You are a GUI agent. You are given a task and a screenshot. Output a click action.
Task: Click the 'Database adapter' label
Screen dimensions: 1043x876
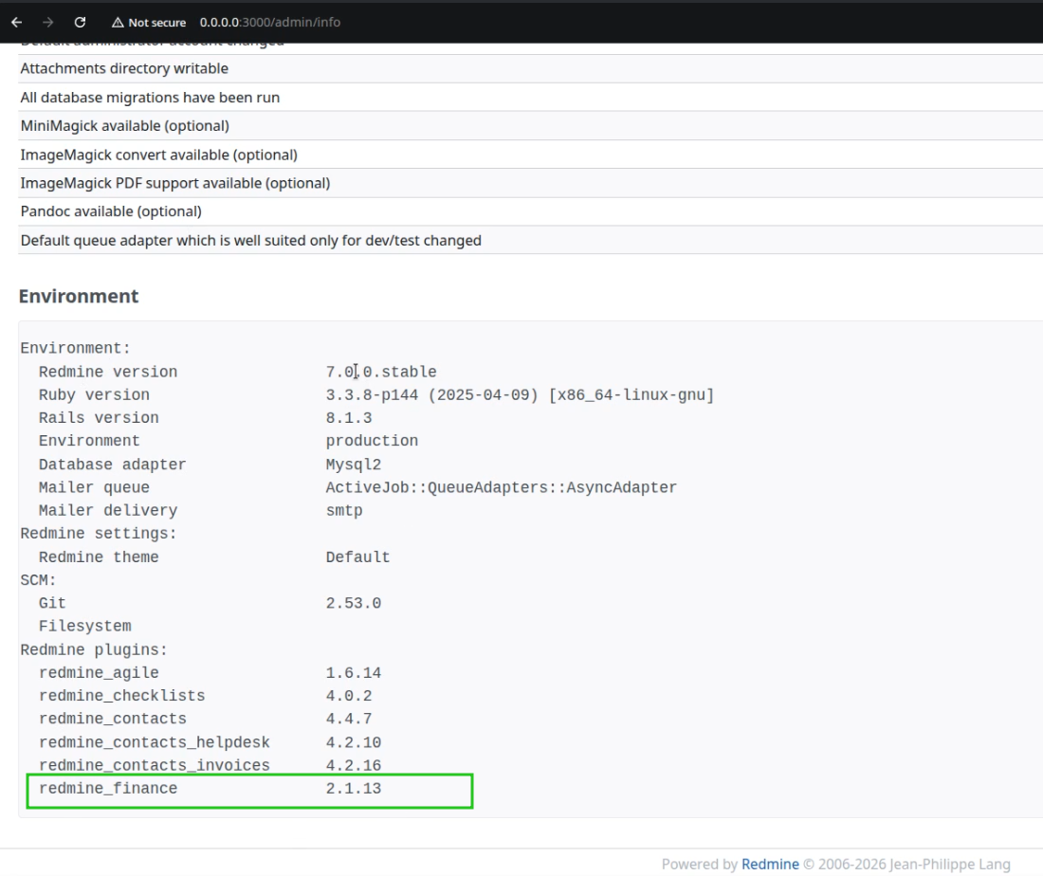[113, 465]
